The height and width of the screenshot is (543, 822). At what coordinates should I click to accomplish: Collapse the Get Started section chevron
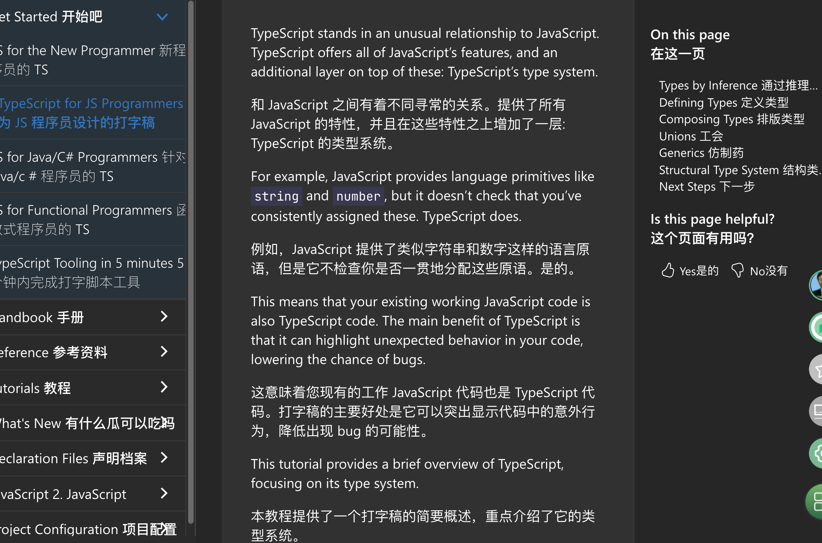pyautogui.click(x=162, y=17)
